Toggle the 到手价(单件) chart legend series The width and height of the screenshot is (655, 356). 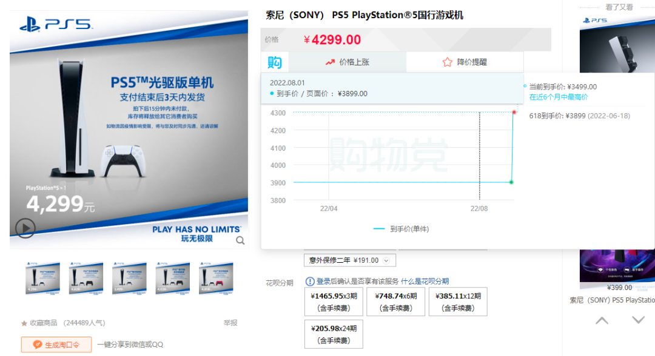coord(401,229)
